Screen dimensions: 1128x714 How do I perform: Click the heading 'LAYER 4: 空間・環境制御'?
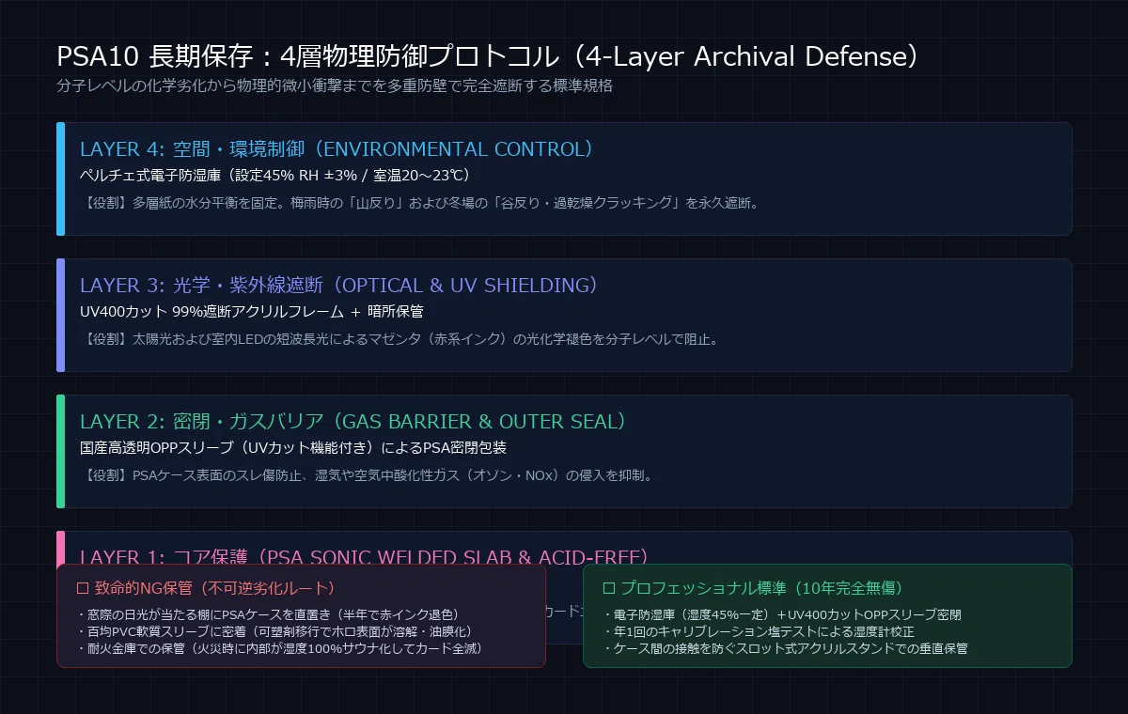337,149
